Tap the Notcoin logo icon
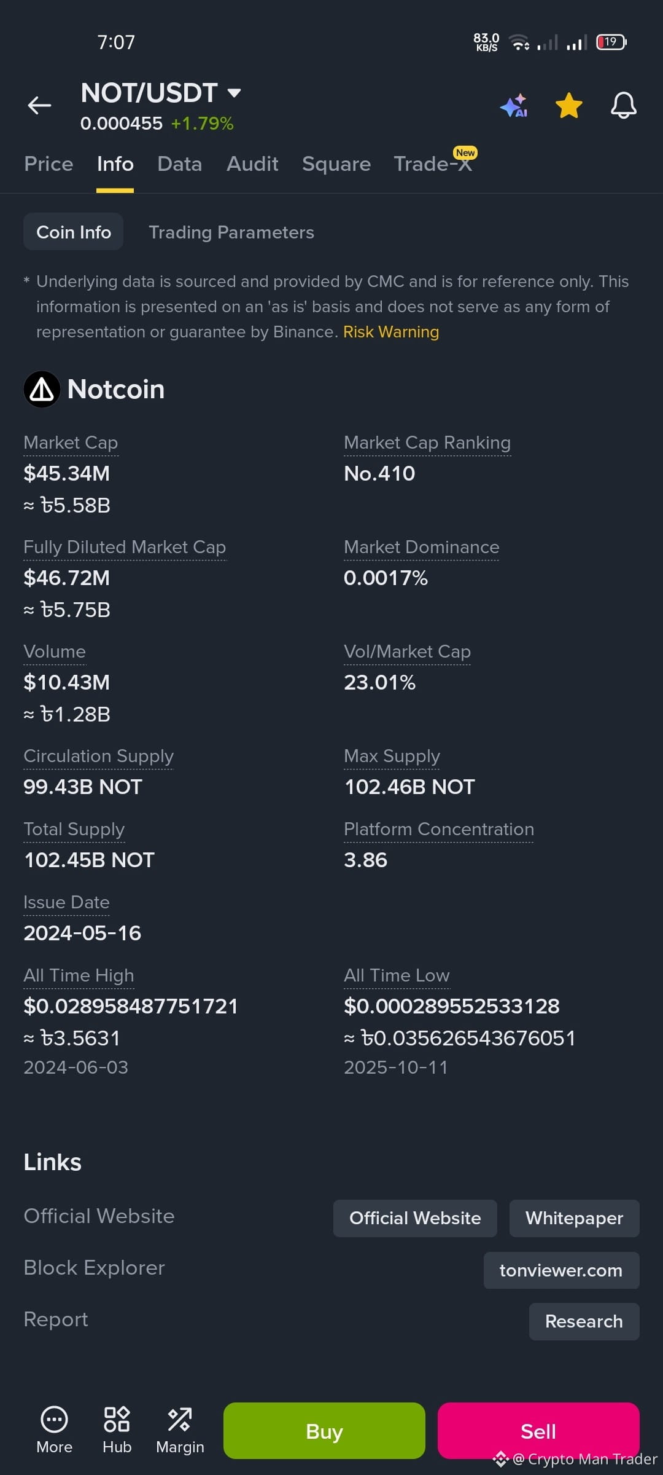 pos(42,389)
